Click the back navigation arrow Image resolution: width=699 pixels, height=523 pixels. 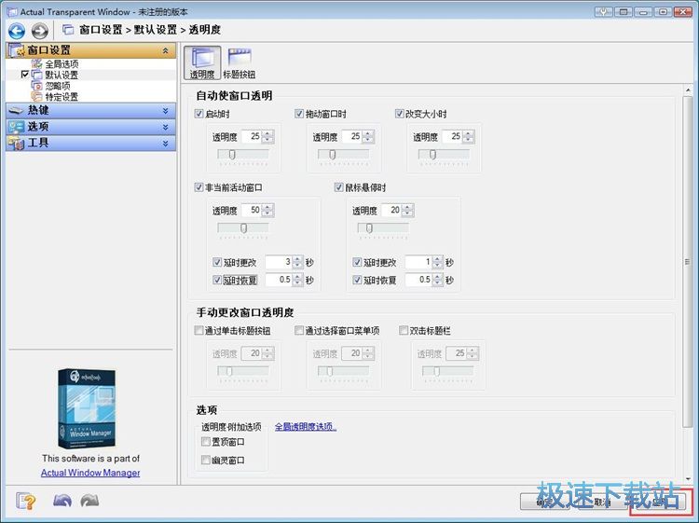(x=17, y=31)
